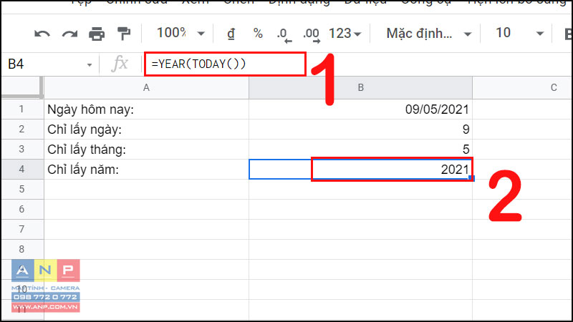The width and height of the screenshot is (573, 322).
Task: Apply percent format icon
Action: (x=258, y=34)
